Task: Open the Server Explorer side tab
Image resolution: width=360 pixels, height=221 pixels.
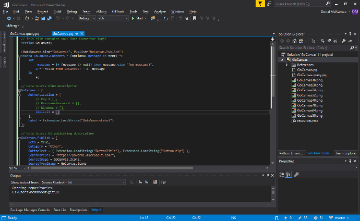Action: coord(5,42)
